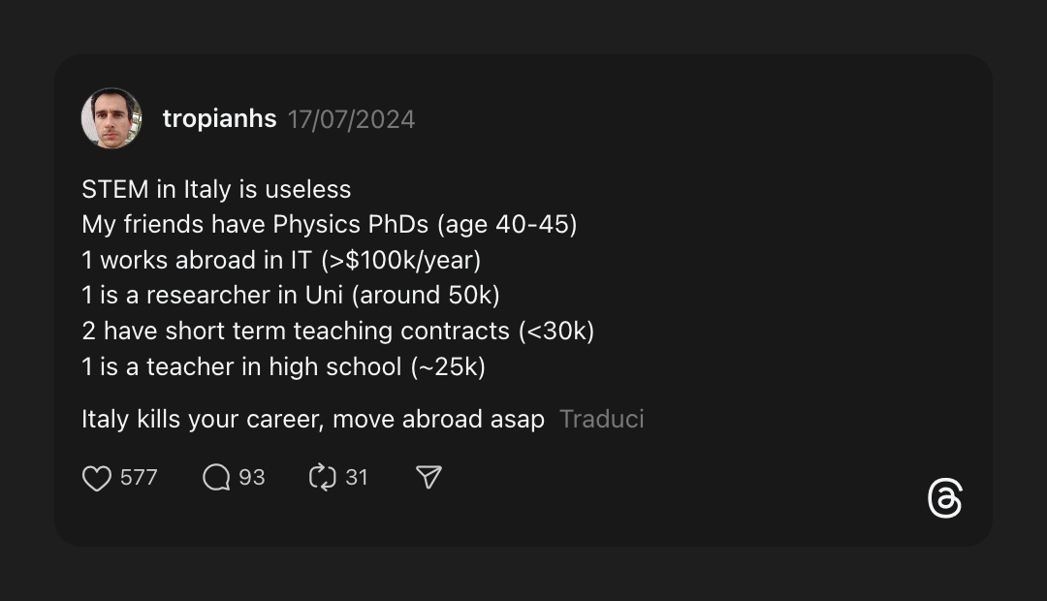The image size is (1047, 601).
Task: Click the "Italy kills your career" closing line
Action: click(312, 420)
